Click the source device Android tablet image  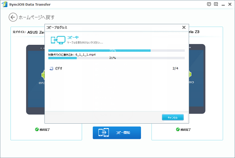click(35, 80)
